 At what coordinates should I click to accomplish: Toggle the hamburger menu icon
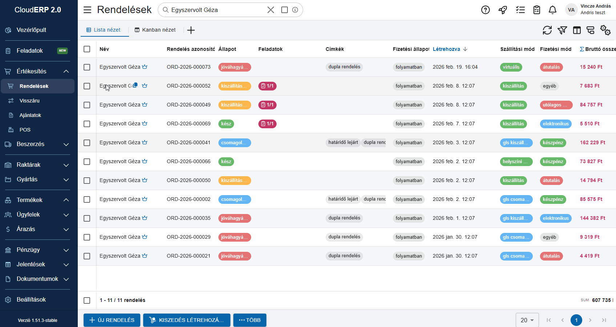(x=88, y=10)
